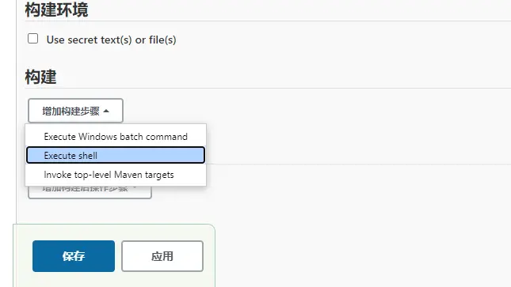Screen dimensions: 511x287
Task: Apply changes using the 应用 button
Action: tap(162, 256)
